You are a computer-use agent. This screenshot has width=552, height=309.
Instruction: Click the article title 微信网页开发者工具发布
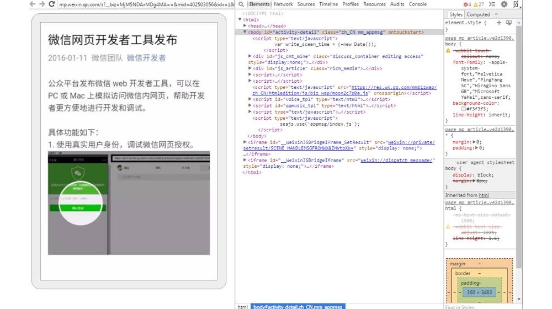[x=113, y=40]
